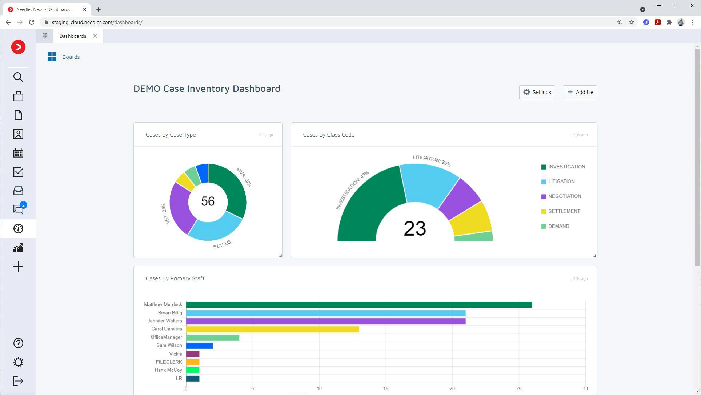Viewport: 701px width, 395px height.
Task: Open the messages chat with 2 notifications
Action: (18, 209)
